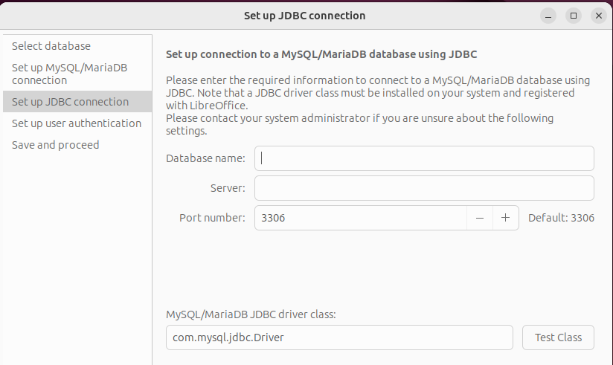Click the Database name label
The width and height of the screenshot is (613, 365).
point(205,158)
